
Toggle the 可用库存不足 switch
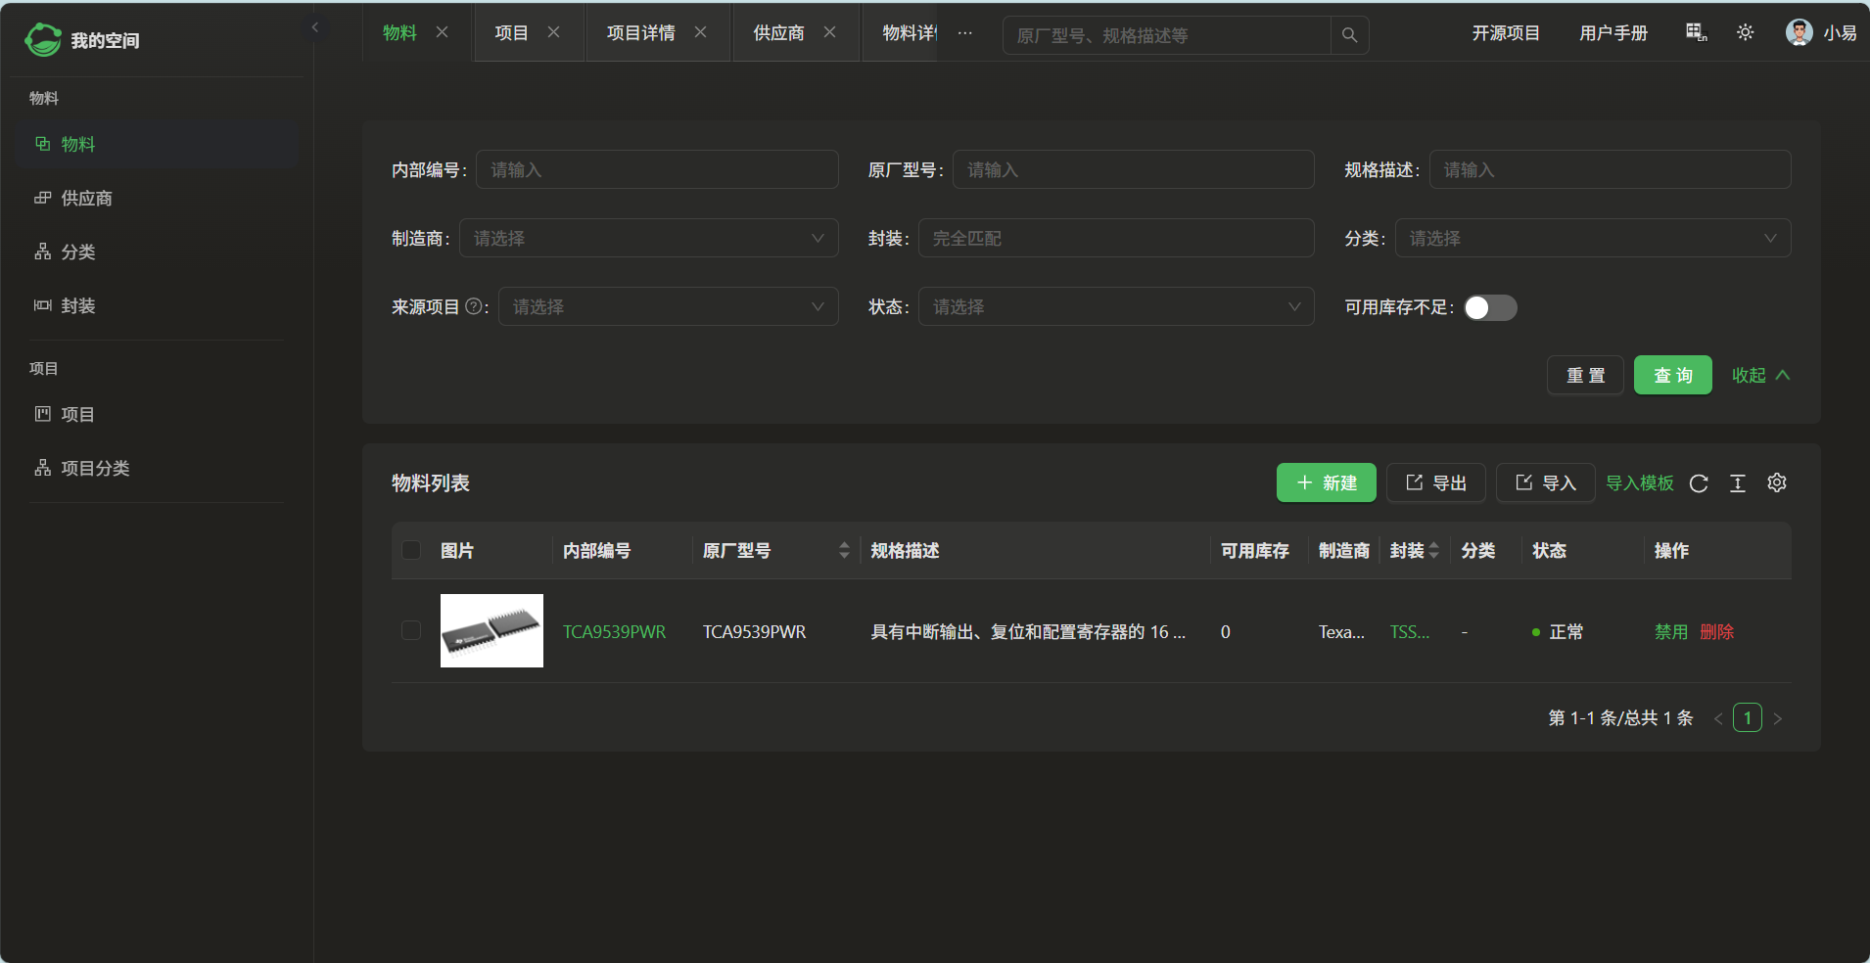(x=1490, y=307)
